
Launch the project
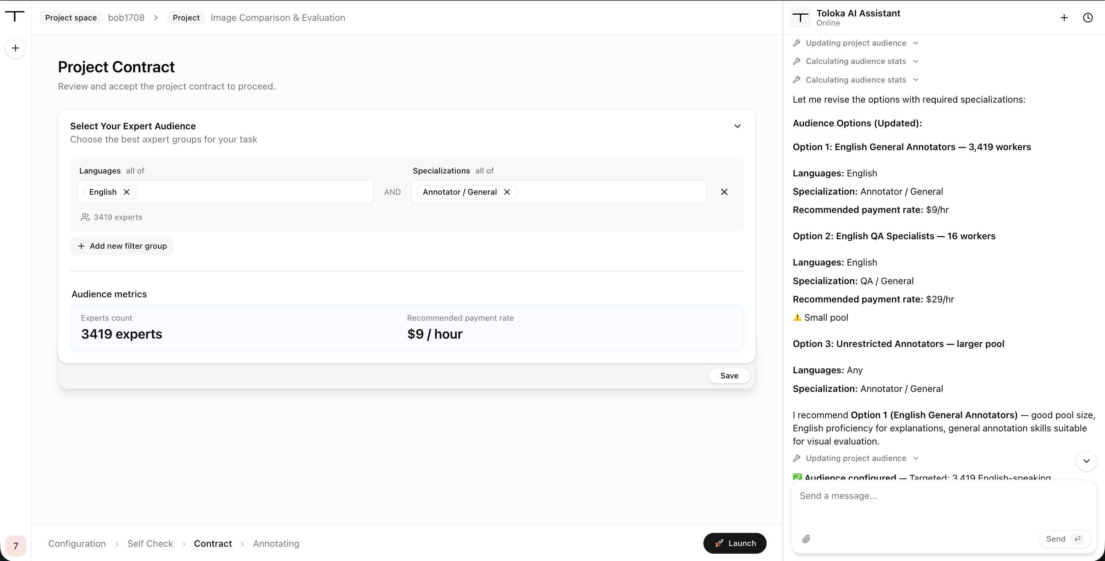[735, 543]
